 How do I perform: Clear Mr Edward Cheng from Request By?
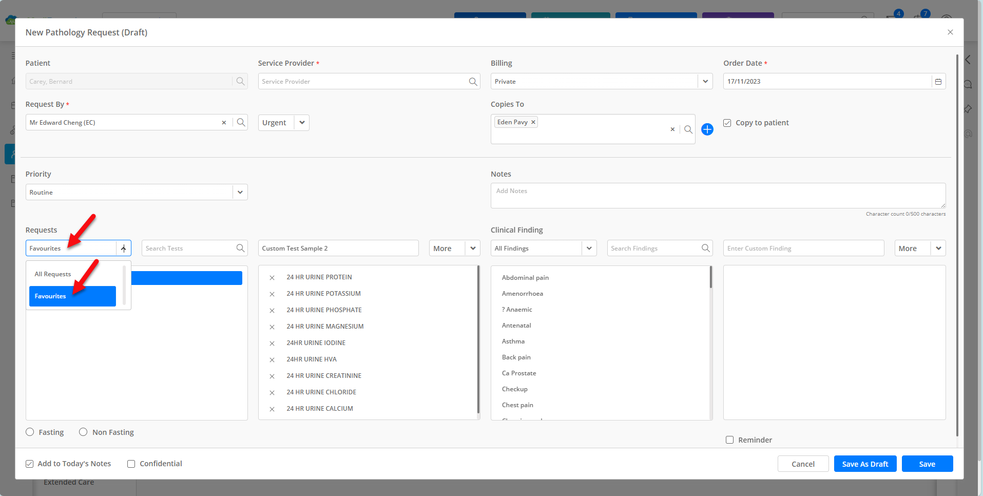coord(224,122)
